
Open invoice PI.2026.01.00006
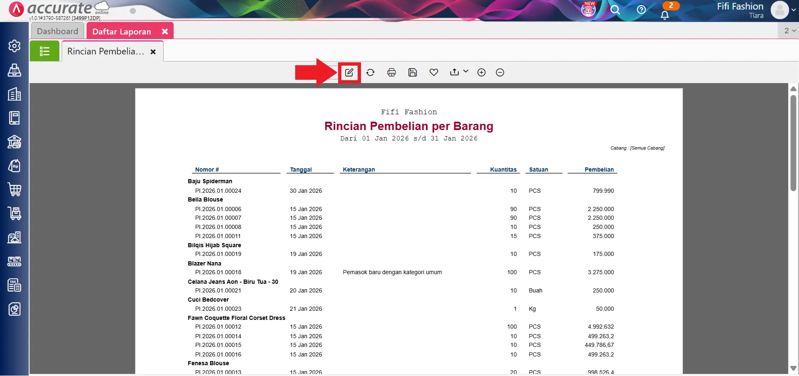tap(218, 209)
